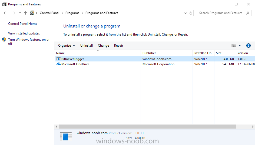The height and width of the screenshot is (145, 255).
Task: Click the horizontal scrollbar left arrow
Action: pyautogui.click(x=57, y=126)
